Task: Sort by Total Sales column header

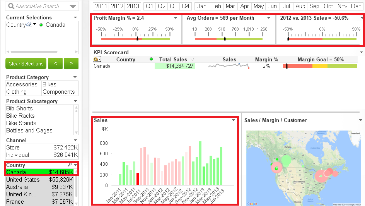Action: pyautogui.click(x=173, y=59)
